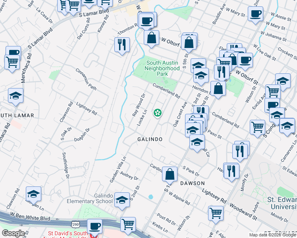Select the green flower location pin by Locke Ln
This screenshot has height=238, width=297.
[x=157, y=113]
